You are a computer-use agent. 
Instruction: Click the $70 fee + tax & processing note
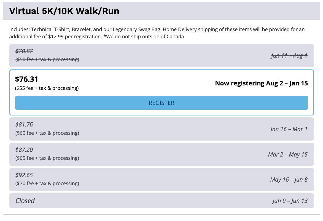click(47, 184)
